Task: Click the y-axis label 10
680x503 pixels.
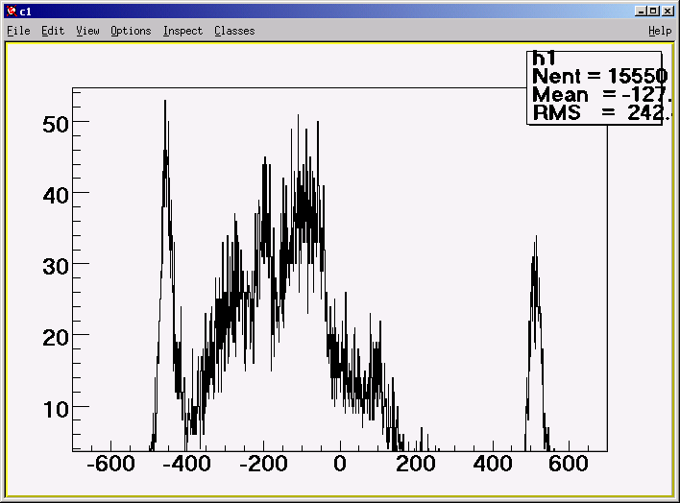Action: click(x=56, y=409)
